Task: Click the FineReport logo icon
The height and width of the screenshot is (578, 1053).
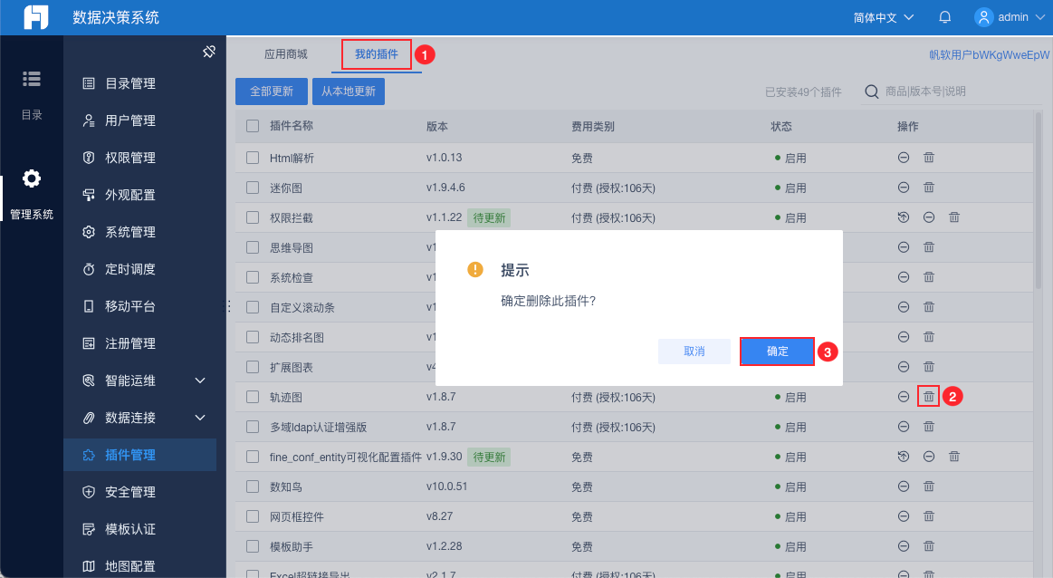Action: pos(36,17)
